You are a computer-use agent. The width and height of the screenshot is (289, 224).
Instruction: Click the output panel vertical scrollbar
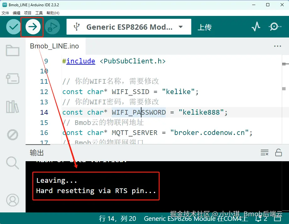[285, 187]
